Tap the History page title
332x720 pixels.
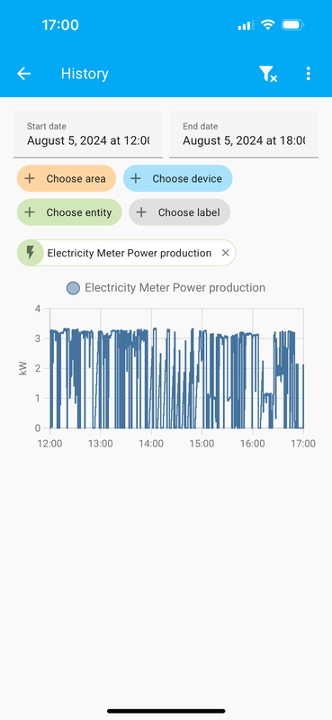click(x=85, y=74)
